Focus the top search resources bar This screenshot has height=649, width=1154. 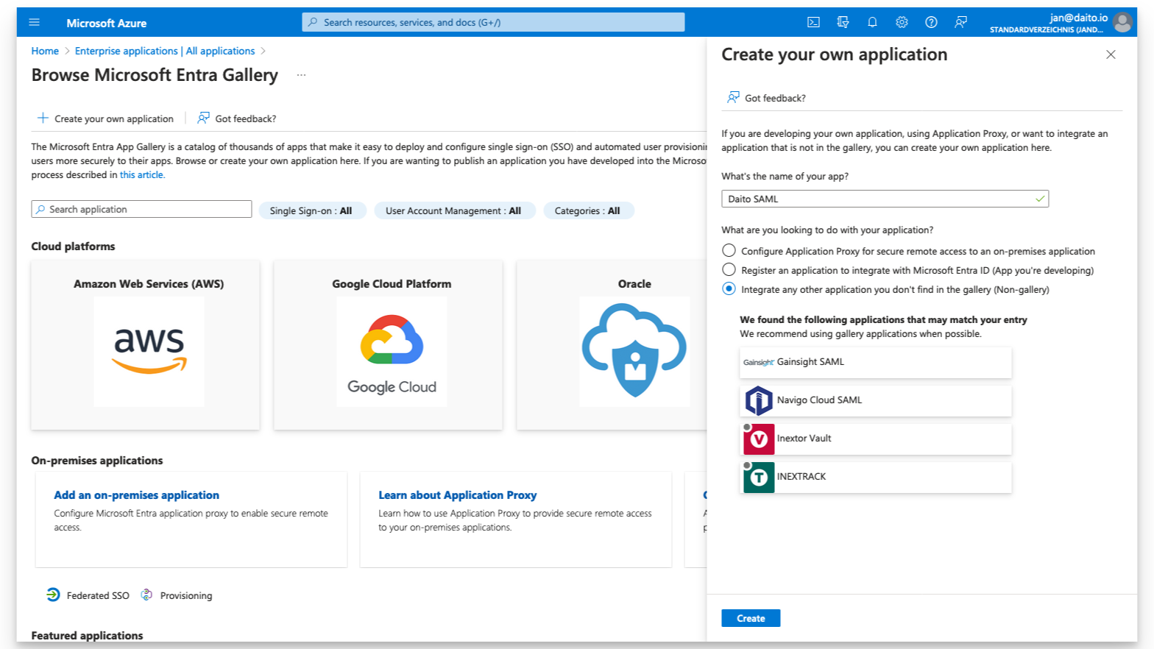(493, 22)
